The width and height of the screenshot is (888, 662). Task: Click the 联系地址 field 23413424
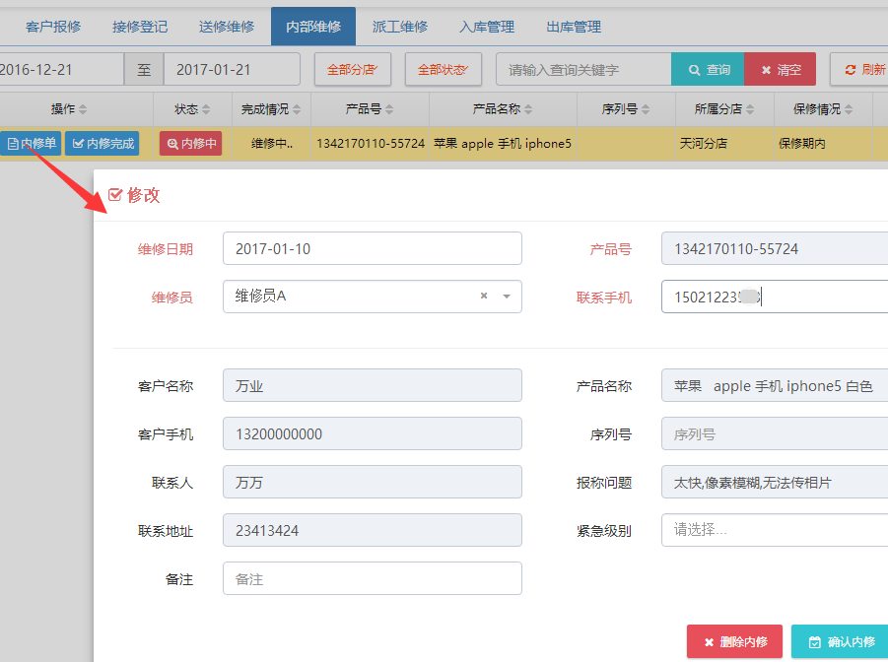tap(373, 530)
